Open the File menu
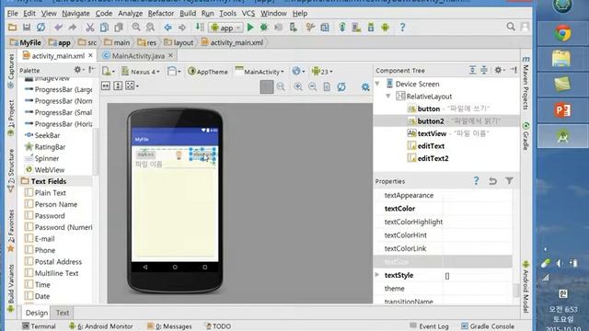The image size is (589, 331). (12, 13)
